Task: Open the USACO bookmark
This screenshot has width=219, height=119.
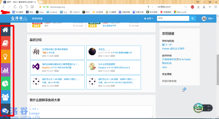Action: point(75,12)
